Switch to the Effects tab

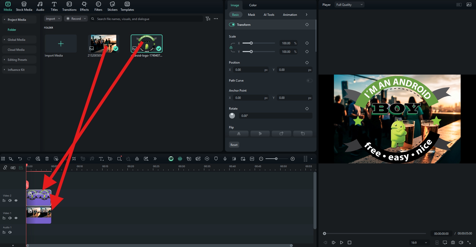pos(84,7)
